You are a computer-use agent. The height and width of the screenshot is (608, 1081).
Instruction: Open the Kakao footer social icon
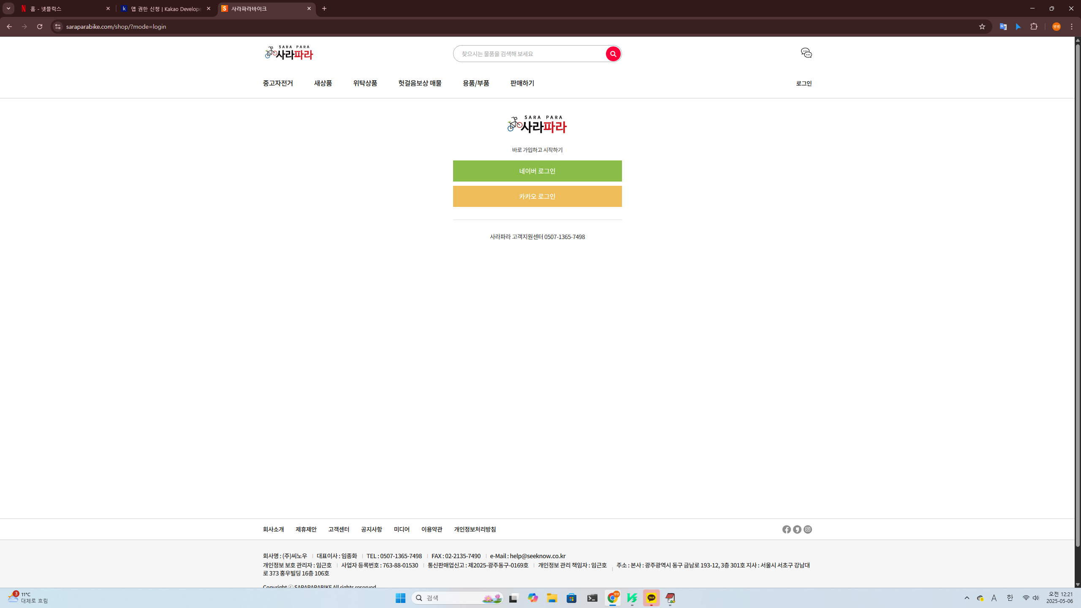797,529
